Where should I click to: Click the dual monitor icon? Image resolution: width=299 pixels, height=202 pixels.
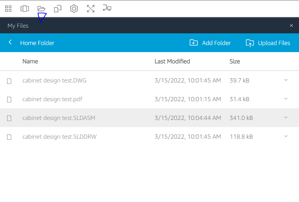tap(107, 8)
